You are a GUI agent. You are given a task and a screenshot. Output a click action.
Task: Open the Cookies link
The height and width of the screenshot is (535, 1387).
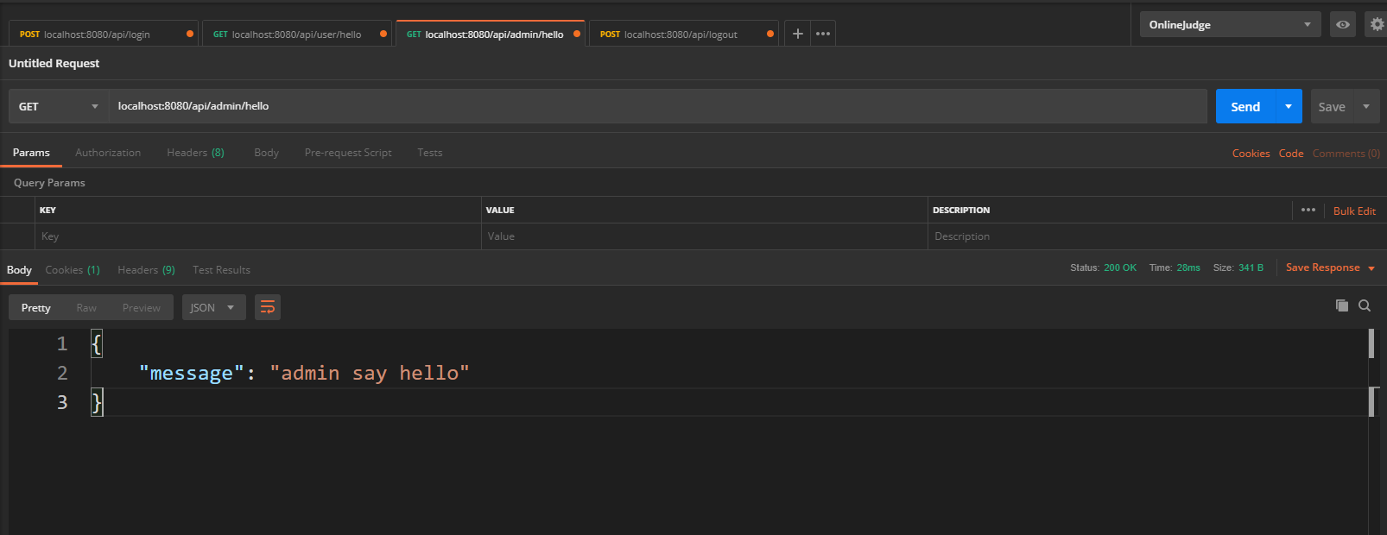[x=1251, y=154]
